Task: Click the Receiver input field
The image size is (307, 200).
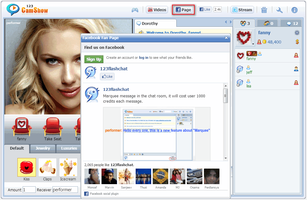Action: (65, 190)
